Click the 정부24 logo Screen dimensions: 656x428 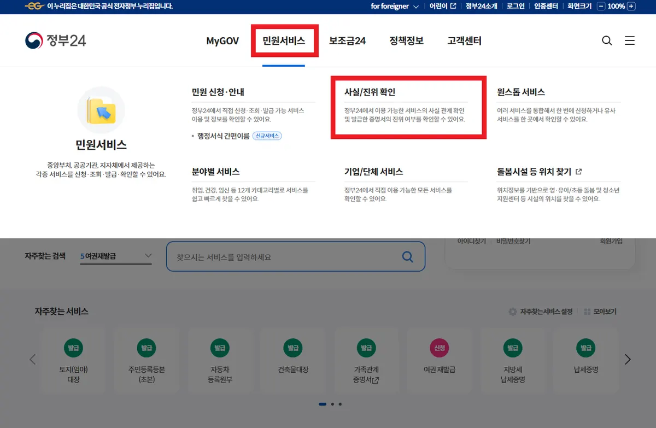click(55, 40)
